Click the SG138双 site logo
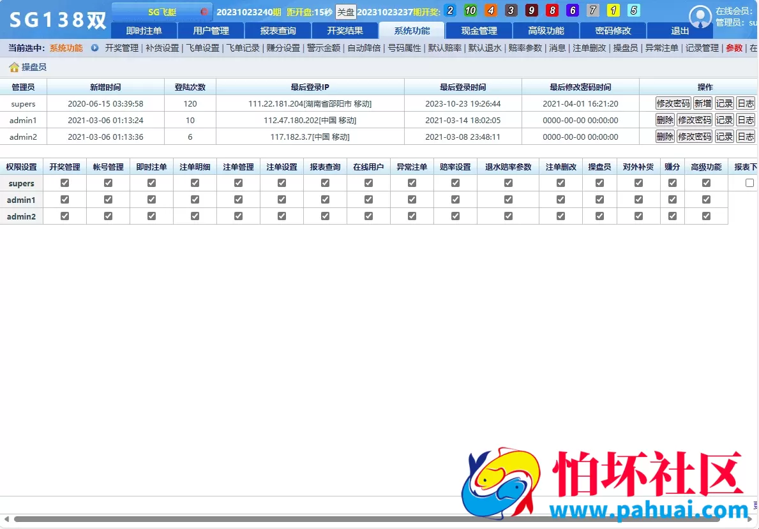Screen dimensions: 759x529 click(57, 20)
